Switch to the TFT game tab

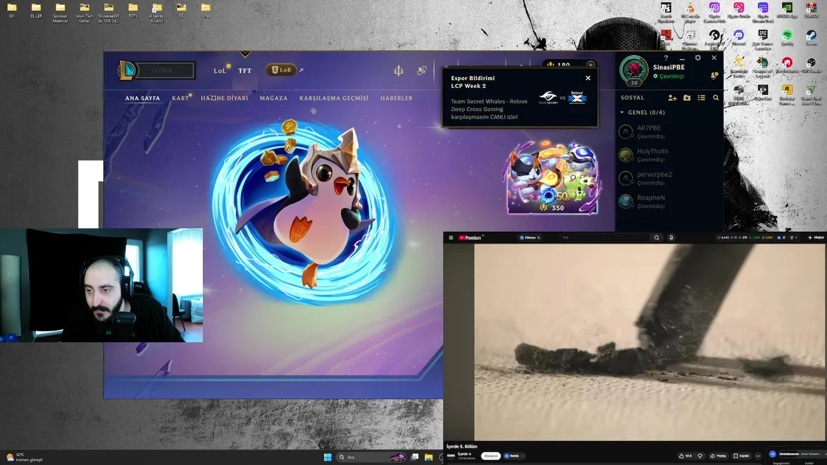point(245,70)
